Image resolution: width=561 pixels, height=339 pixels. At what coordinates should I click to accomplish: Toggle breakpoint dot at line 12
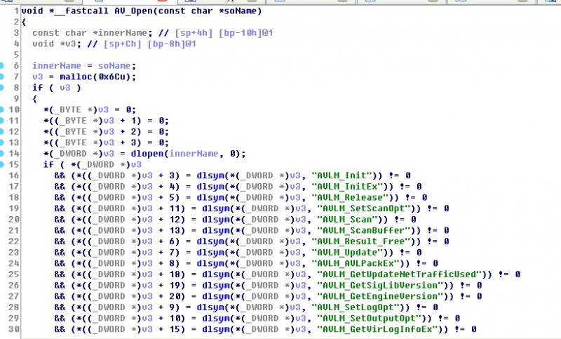(1, 132)
